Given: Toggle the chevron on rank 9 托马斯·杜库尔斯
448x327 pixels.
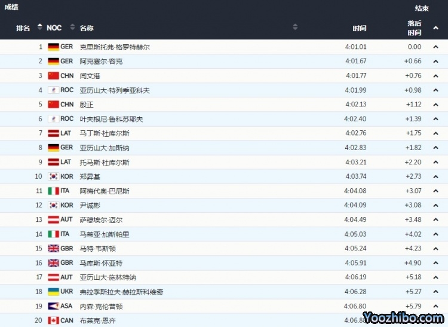Looking at the screenshot, I should [435, 162].
